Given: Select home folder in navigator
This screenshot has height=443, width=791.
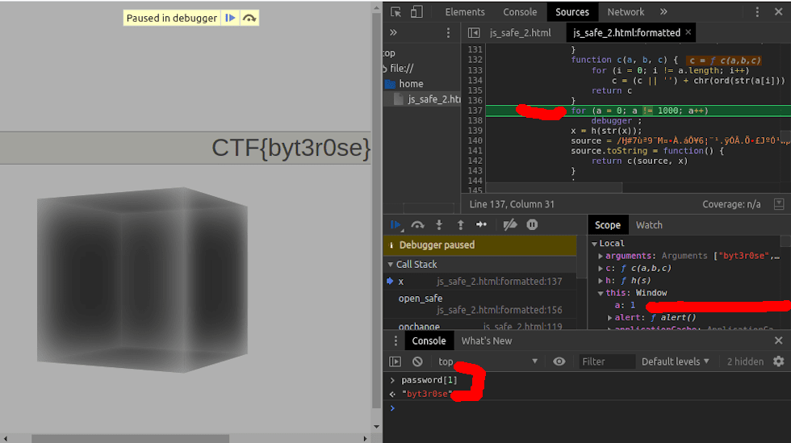Looking at the screenshot, I should coord(411,84).
